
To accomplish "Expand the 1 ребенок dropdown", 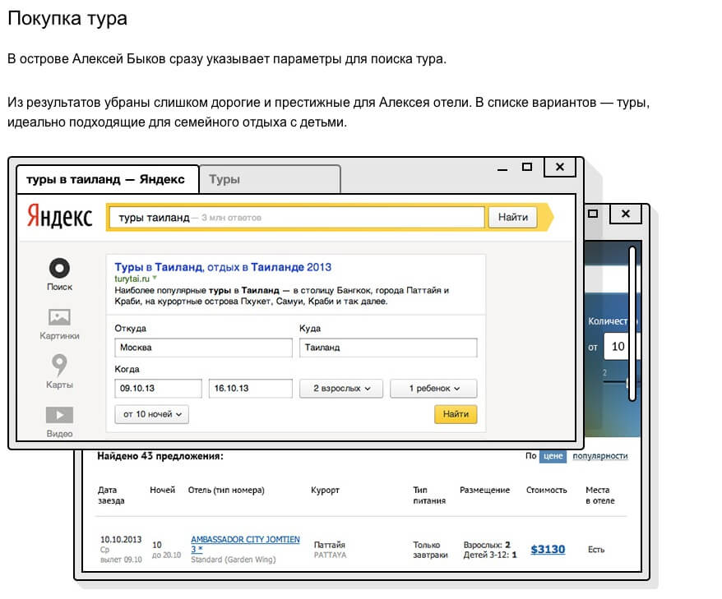I will (x=433, y=389).
